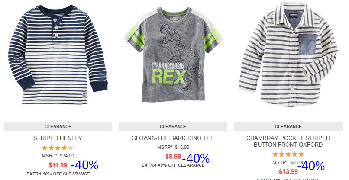Screen dimensions: 349x180
Task: Click the GLOW-IN-THE DARK DINO TEE title
Action: pos(173,138)
